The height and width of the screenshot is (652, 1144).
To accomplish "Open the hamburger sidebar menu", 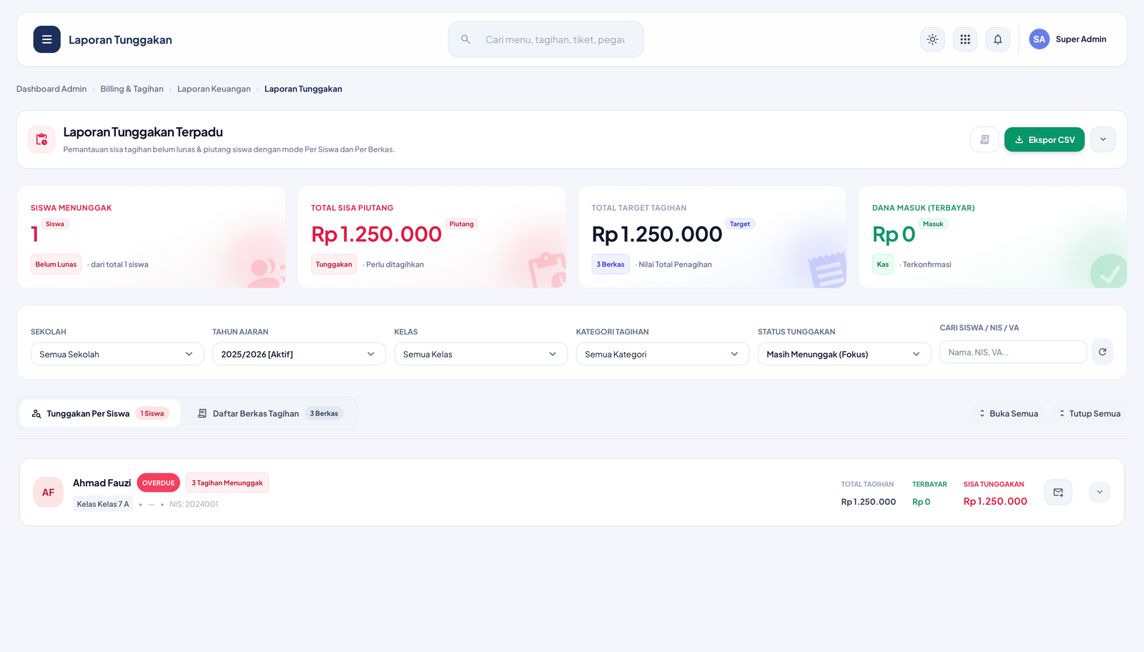I will 46,39.
